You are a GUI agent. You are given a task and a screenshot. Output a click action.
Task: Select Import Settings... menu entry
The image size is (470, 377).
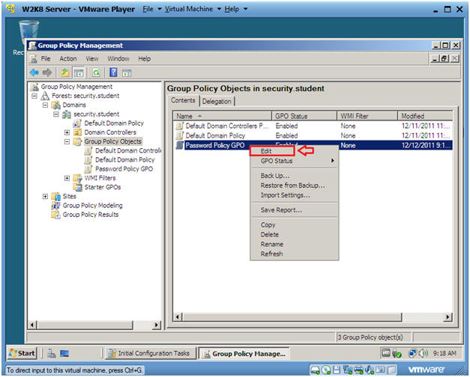[x=294, y=195]
